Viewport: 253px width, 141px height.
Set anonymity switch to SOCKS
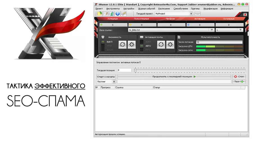coord(110,50)
